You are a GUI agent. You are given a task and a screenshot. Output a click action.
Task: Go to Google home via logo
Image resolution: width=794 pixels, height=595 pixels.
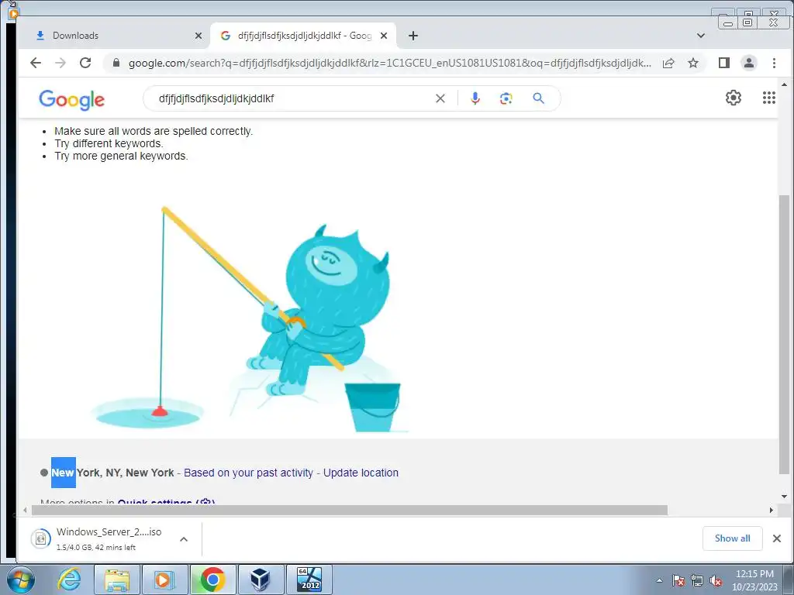point(72,99)
